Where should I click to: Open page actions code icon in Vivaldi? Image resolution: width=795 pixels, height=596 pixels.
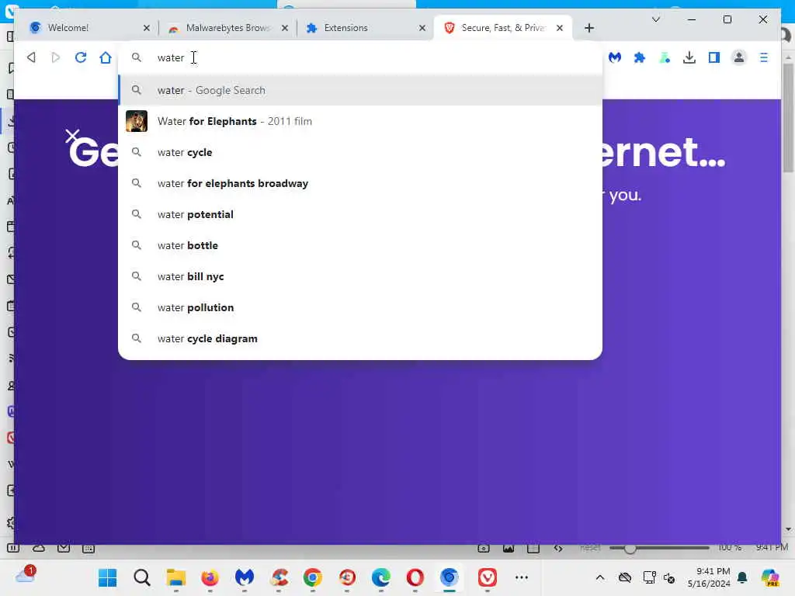pyautogui.click(x=558, y=548)
